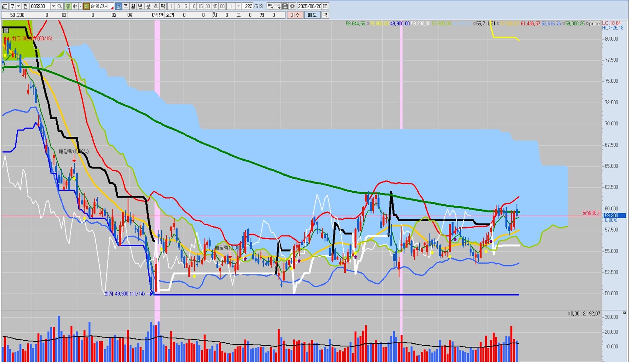Screen dimensions: 629x362
Task: Open the dropdown next to 주 selector
Action: click(18, 6)
